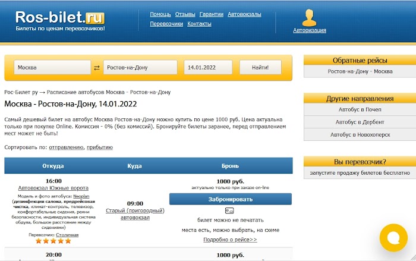Open Автовокзал Южные ворота link
416x261 pixels.
(x=53, y=188)
